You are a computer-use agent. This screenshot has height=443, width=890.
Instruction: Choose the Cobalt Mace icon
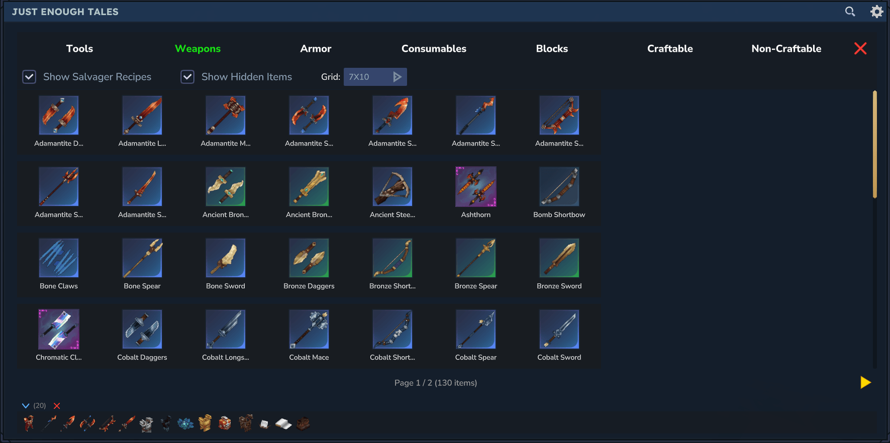tap(309, 329)
